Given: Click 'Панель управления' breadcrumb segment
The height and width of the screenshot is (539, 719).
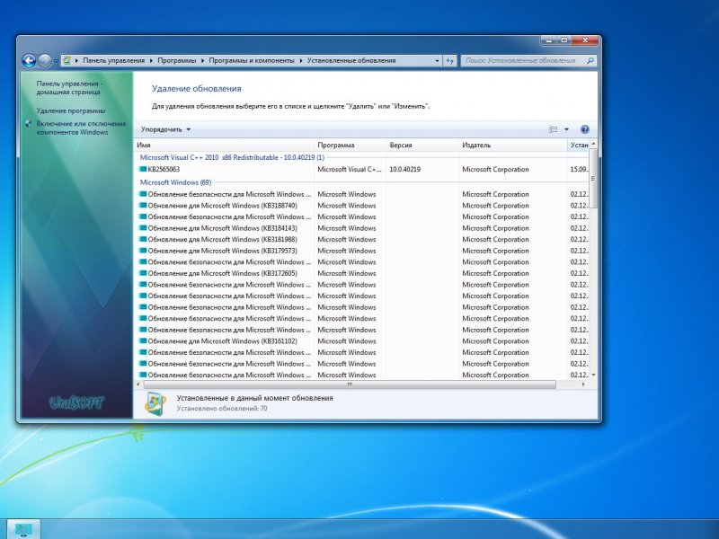Looking at the screenshot, I should [114, 60].
